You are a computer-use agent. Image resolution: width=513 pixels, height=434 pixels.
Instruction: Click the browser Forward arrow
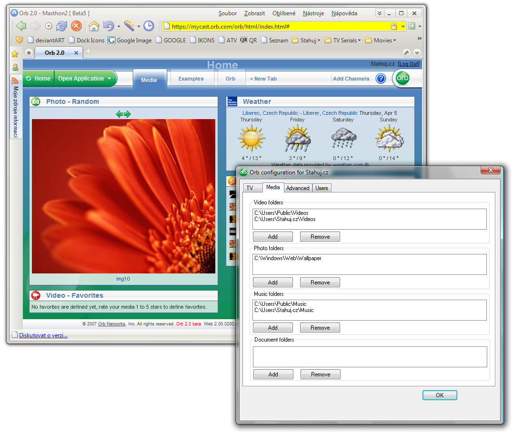click(x=35, y=26)
